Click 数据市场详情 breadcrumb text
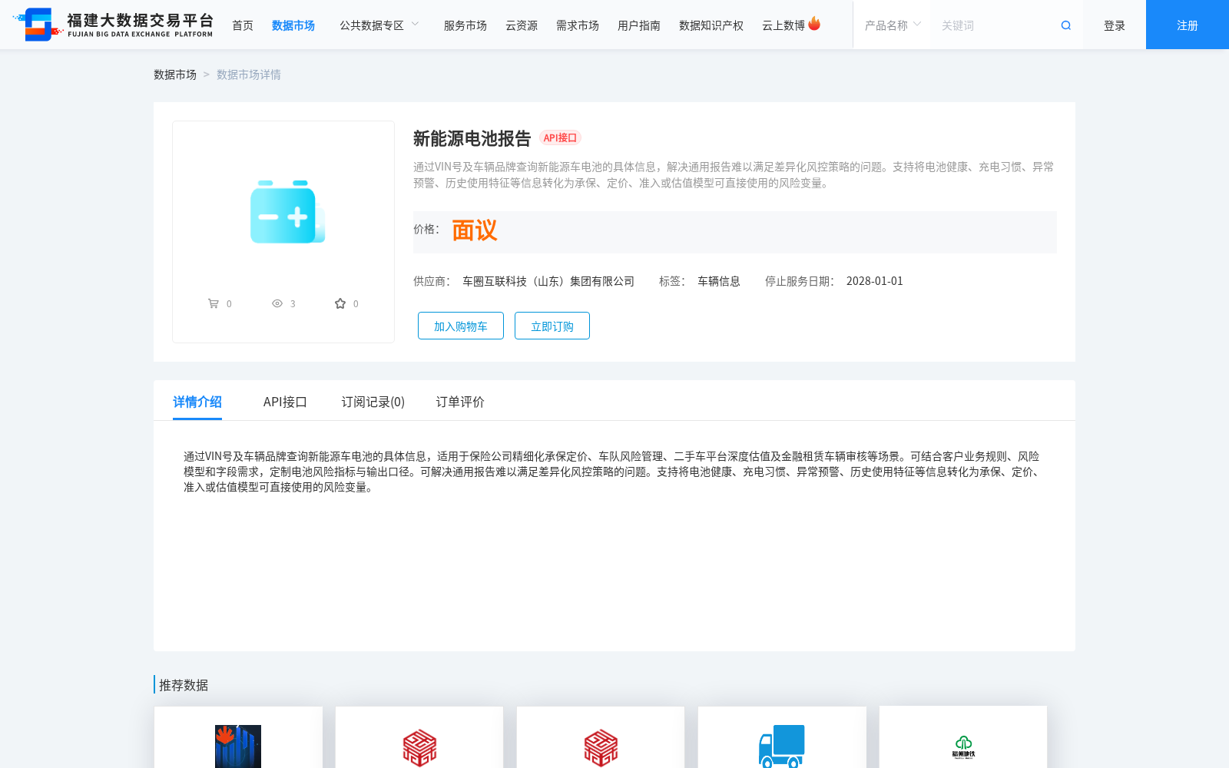The image size is (1229, 768). tap(249, 74)
